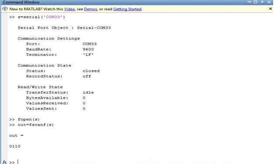Click the 'Serial Port Object : Serial-COM33' line
Screen dimensions: 274x164
(x=64, y=28)
